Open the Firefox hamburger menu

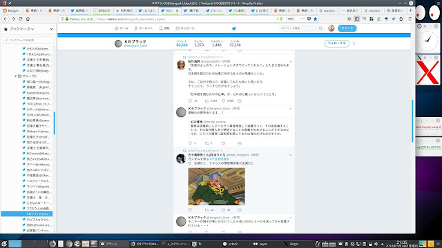pos(410,19)
